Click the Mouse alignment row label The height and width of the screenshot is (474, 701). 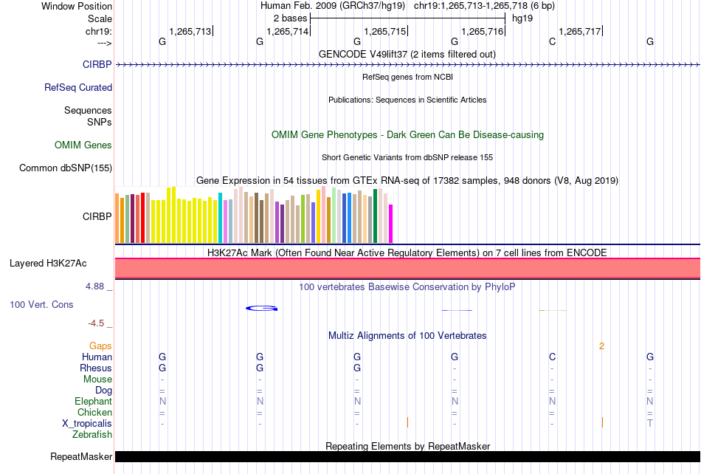click(x=97, y=379)
